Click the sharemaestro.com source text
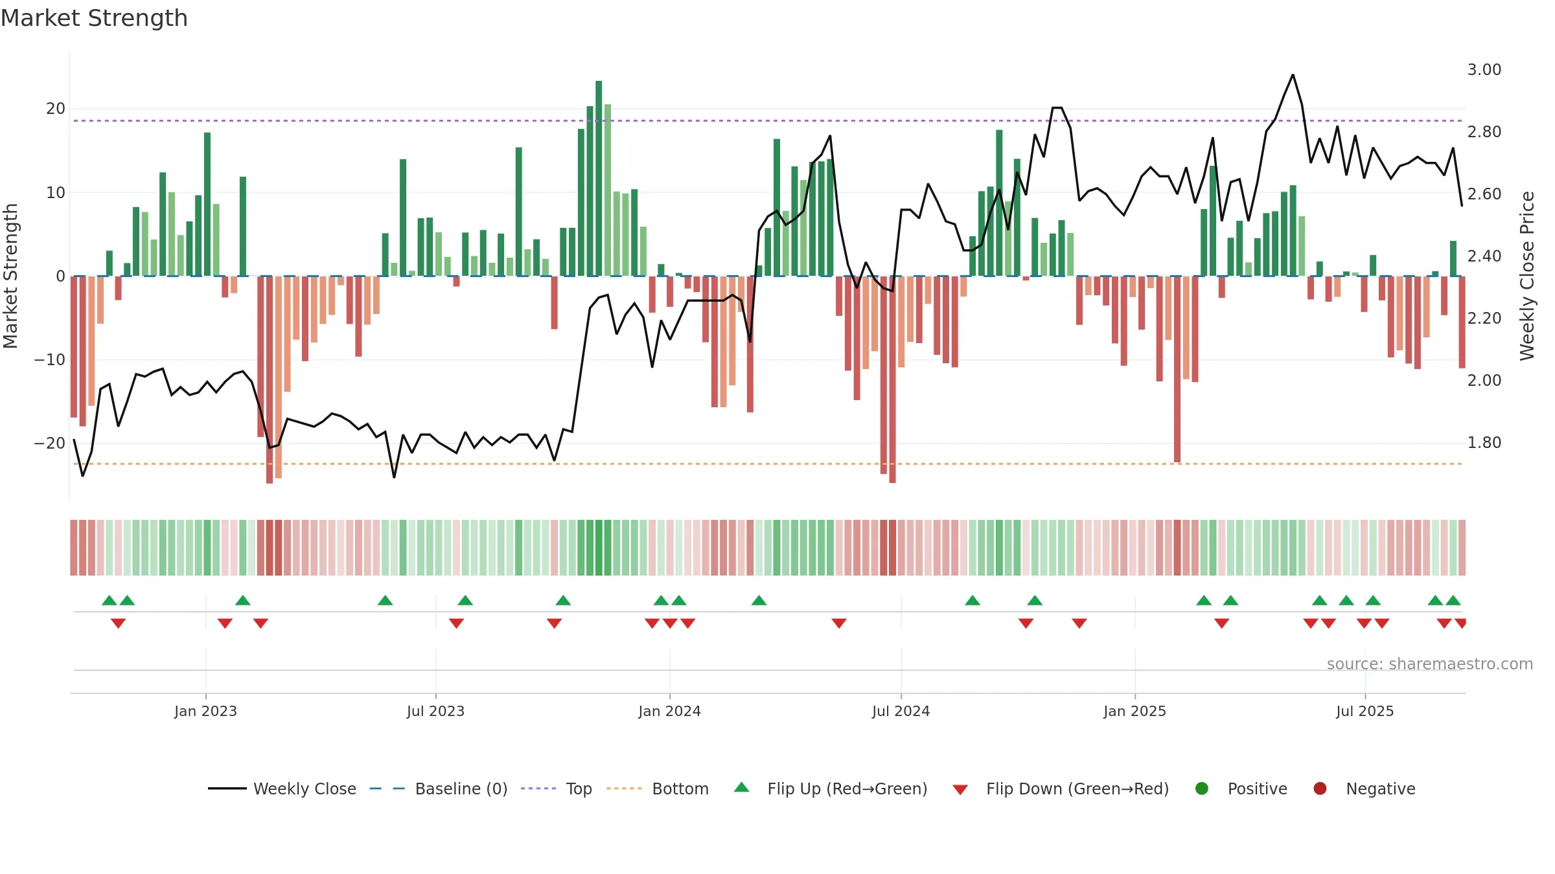The height and width of the screenshot is (874, 1555). coord(1430,664)
